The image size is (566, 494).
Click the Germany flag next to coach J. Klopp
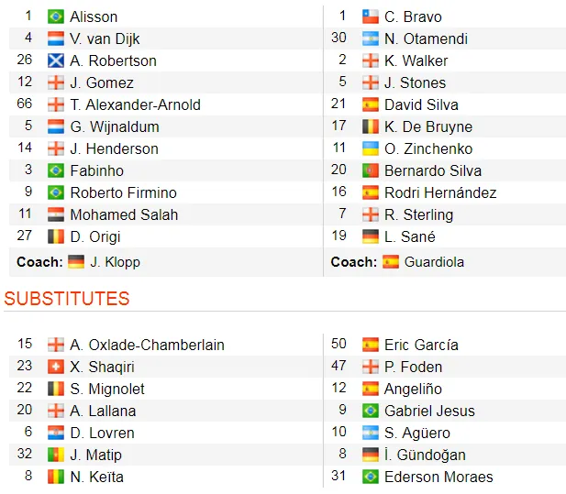[76, 262]
